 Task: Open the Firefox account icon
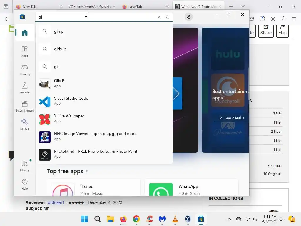click(273, 19)
